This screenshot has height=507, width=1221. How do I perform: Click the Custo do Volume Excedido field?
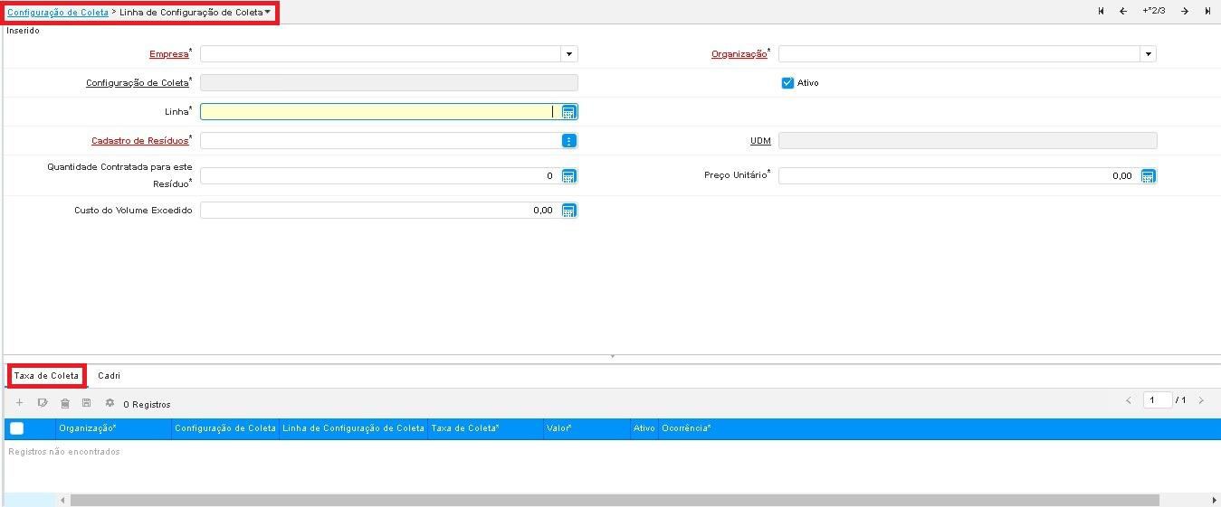pos(380,211)
